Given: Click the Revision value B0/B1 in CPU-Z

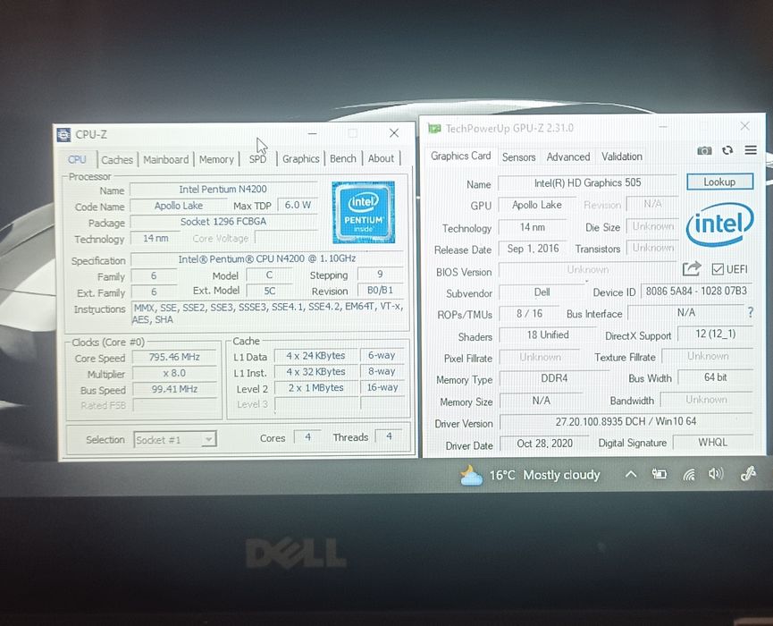Looking at the screenshot, I should click(380, 291).
